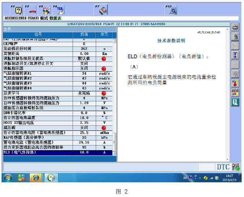Click the vertical arrows sidebar icon
The width and height of the screenshot is (244, 197).
(x=235, y=55)
